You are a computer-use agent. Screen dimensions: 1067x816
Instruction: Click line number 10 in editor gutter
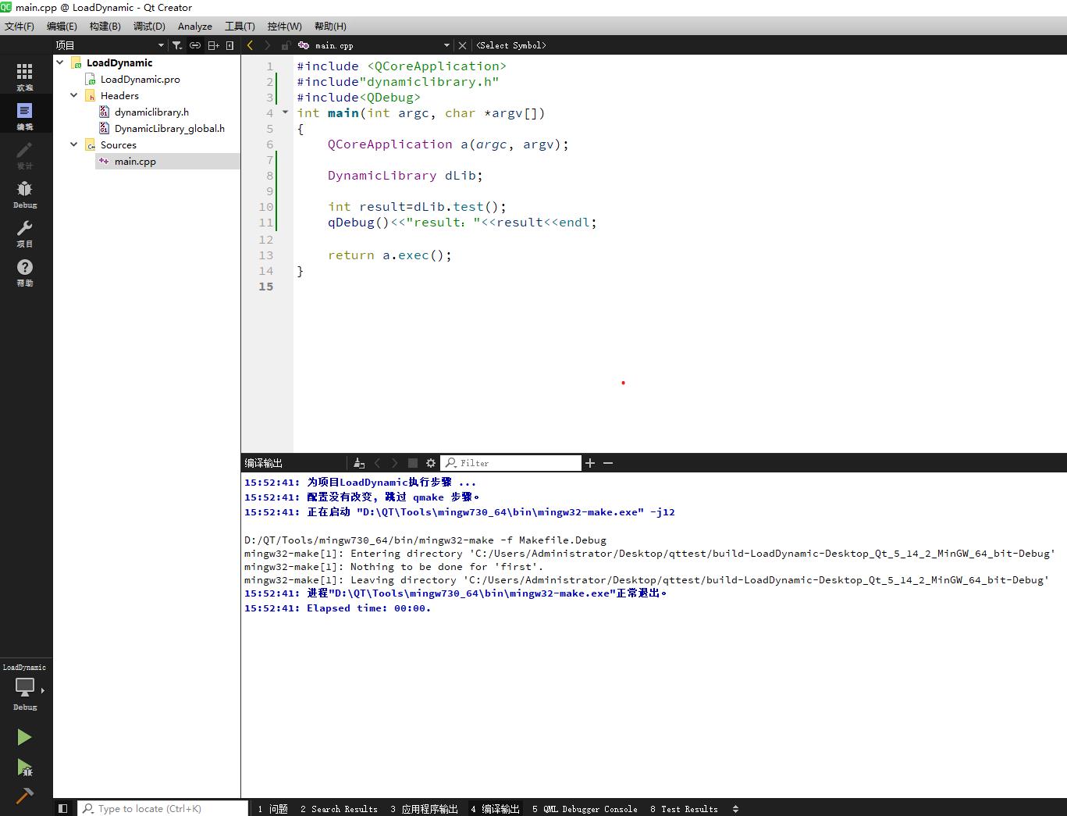[x=266, y=206]
